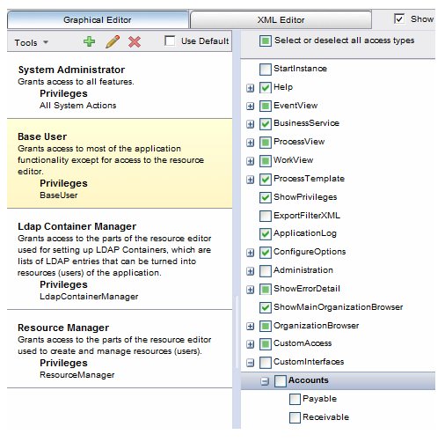The width and height of the screenshot is (445, 442).
Task: Expand the EventView tree node
Action: pyautogui.click(x=250, y=107)
